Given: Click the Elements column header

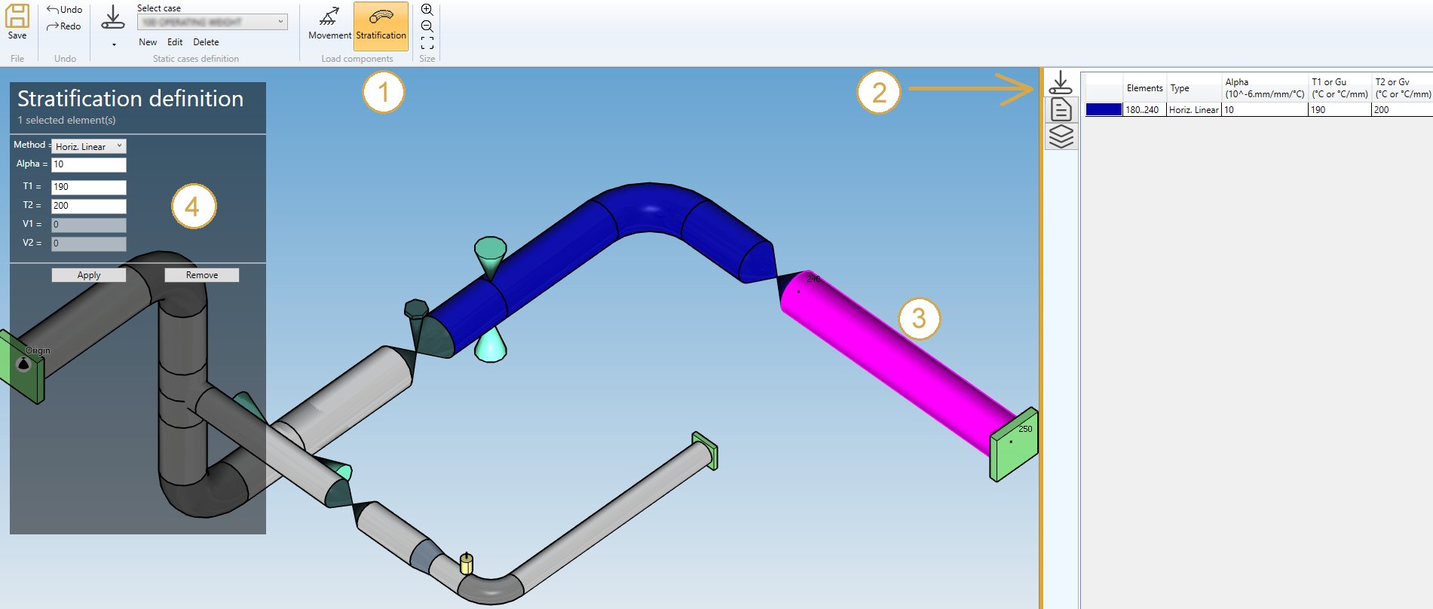Looking at the screenshot, I should coord(1144,88).
